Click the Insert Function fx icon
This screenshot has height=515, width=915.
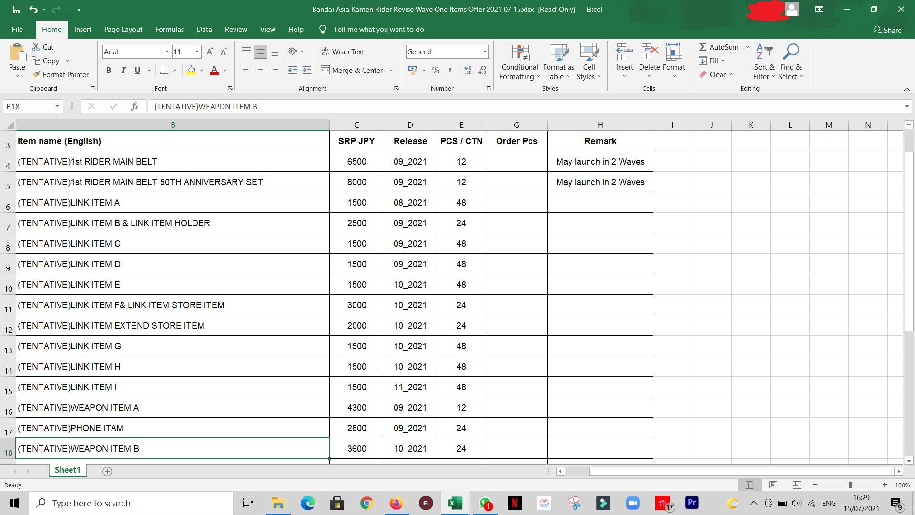coord(134,106)
